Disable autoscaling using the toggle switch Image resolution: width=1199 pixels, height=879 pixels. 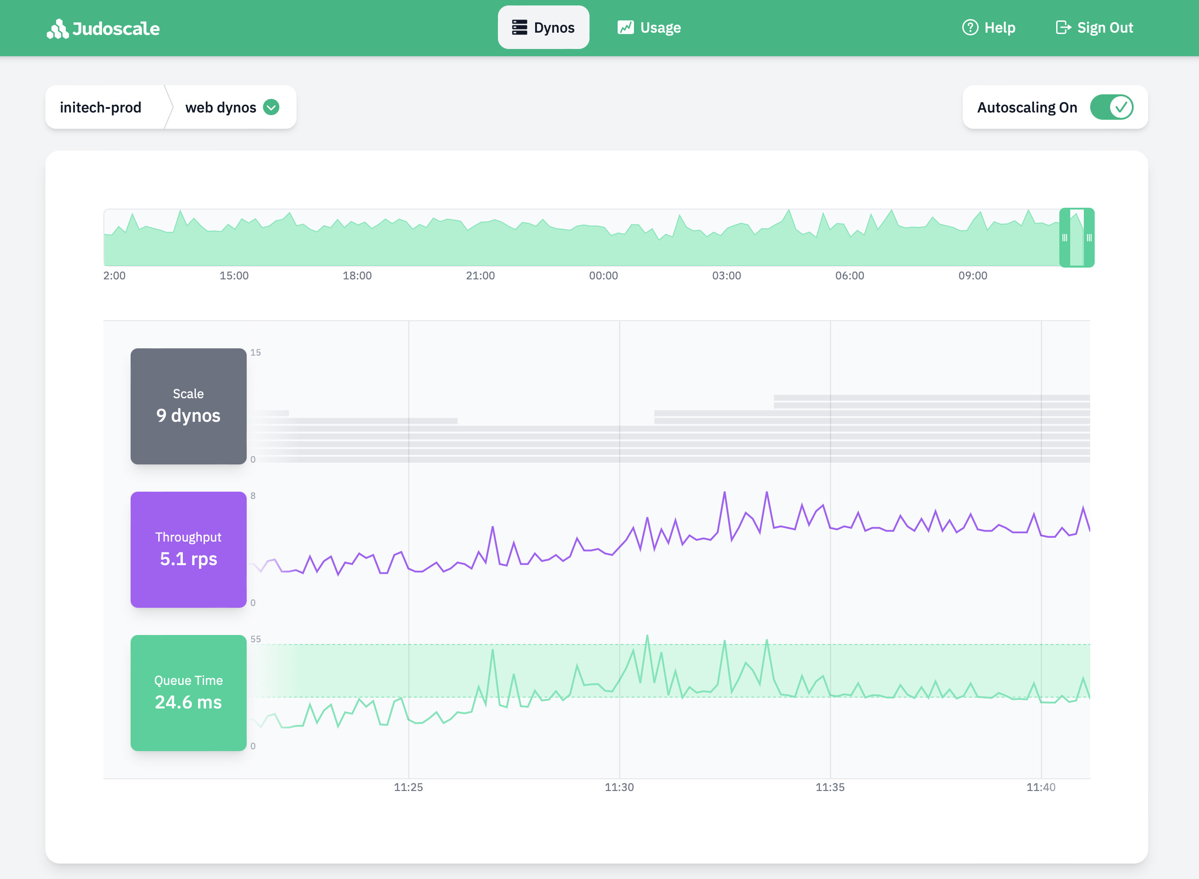click(x=1112, y=107)
